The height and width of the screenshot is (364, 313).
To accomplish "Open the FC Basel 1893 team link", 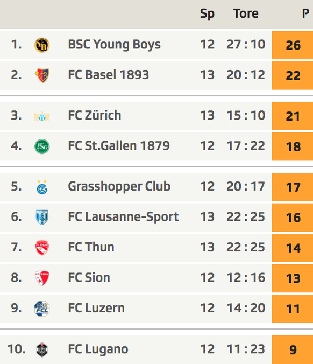I will pos(108,75).
